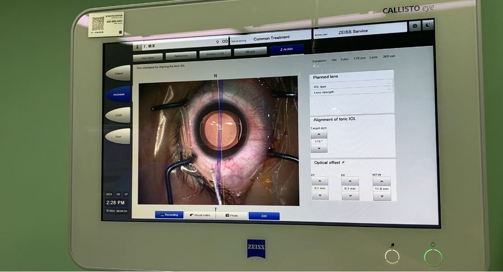Click the Common Treatment device setting
Screen dimensions: 503x272
click(271, 38)
